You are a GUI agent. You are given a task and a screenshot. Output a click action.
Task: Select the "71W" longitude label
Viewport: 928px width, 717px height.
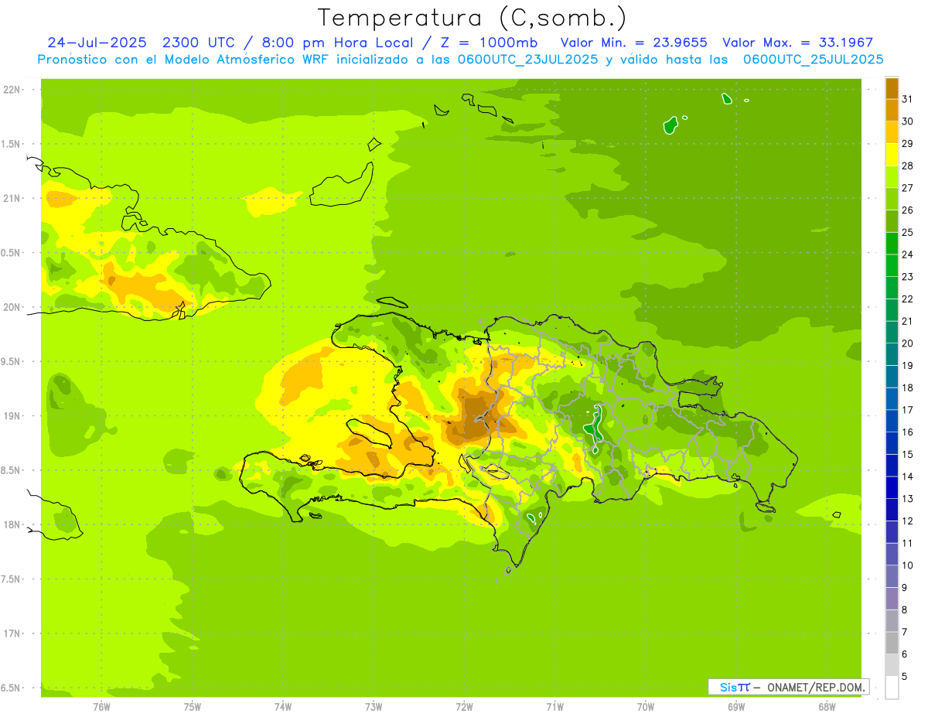[x=554, y=706]
